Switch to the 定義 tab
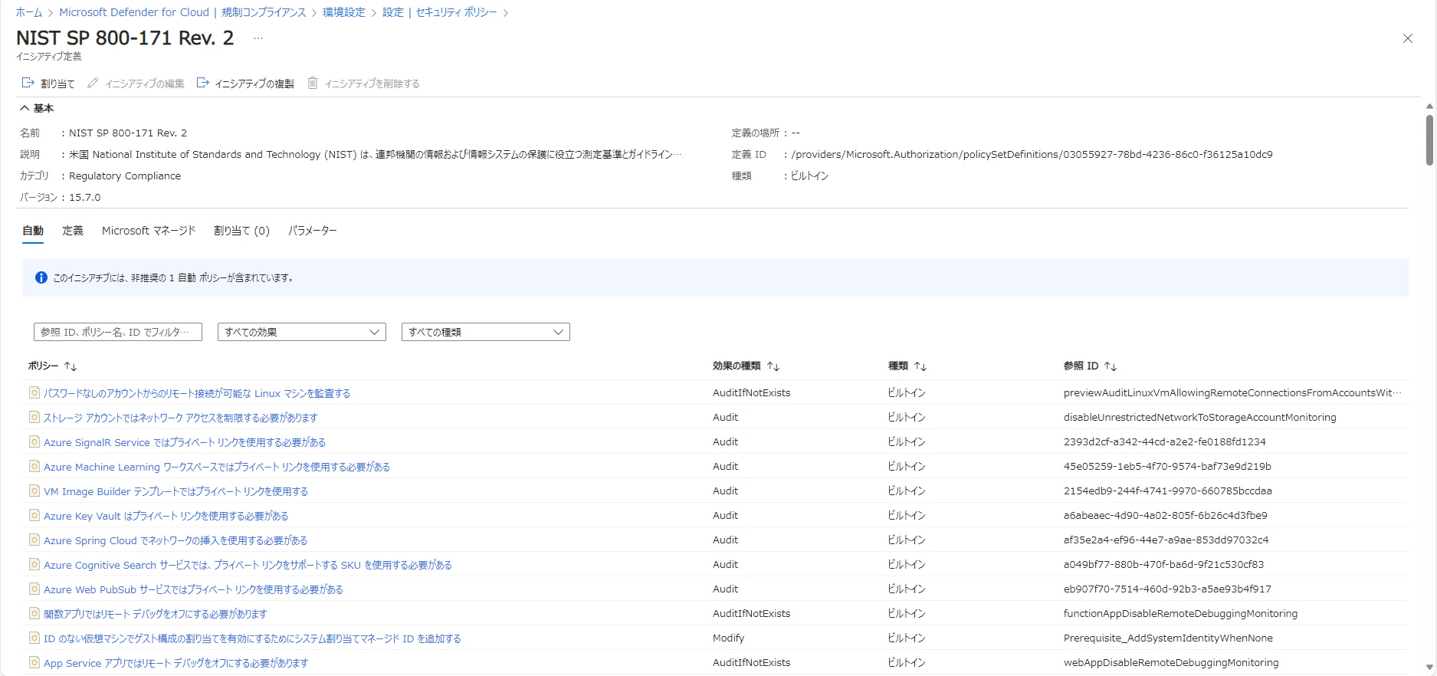The height and width of the screenshot is (676, 1437). tap(73, 231)
